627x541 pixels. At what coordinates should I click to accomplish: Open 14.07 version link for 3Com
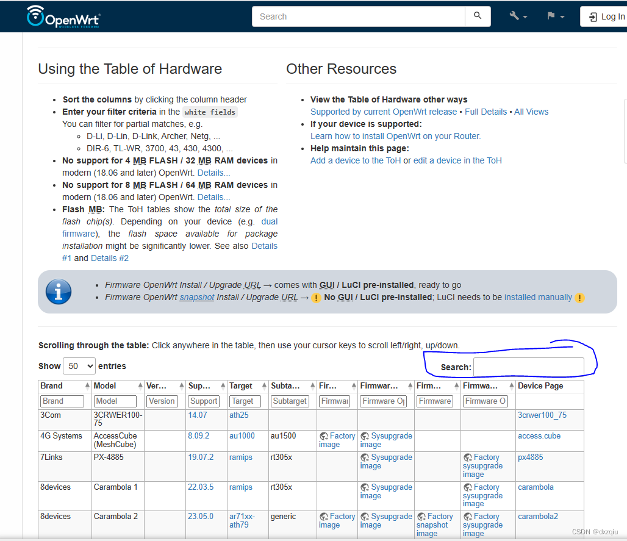click(198, 415)
